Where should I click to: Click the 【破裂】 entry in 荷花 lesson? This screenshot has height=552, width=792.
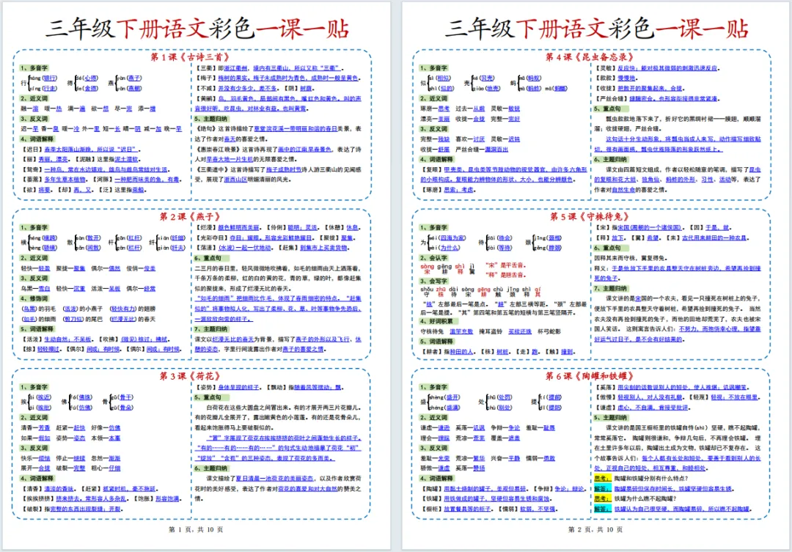pos(72,509)
